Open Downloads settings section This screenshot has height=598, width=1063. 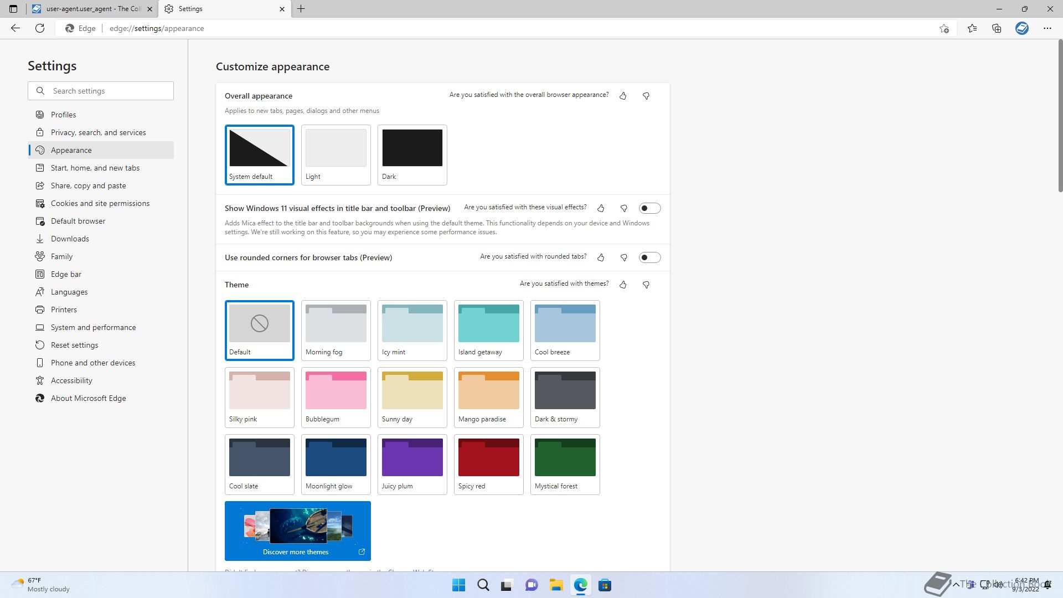coord(101,239)
